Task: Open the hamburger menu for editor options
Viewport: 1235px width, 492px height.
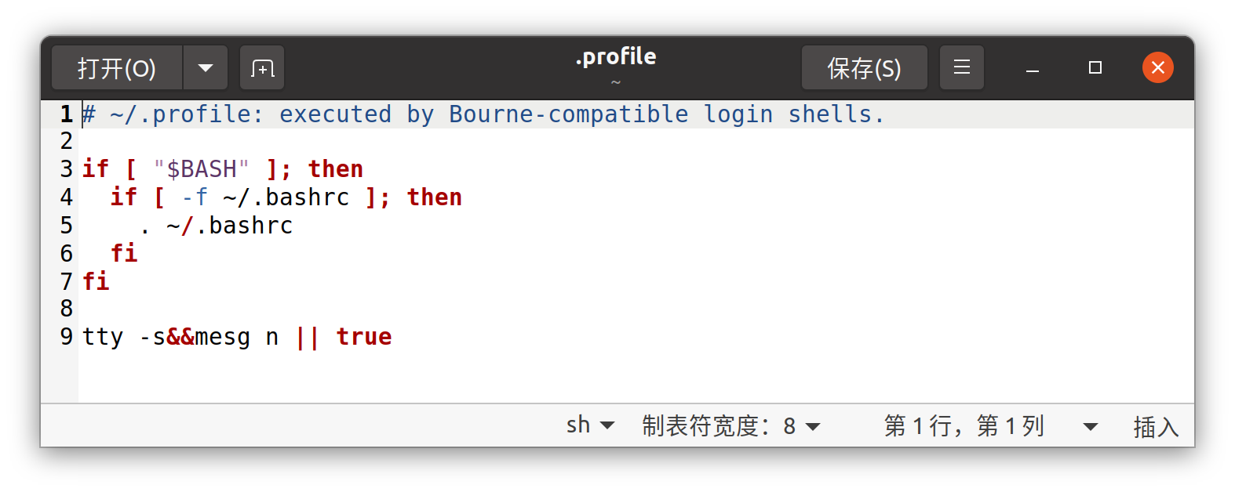Action: tap(961, 67)
